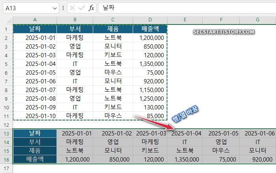Click cell 75,000 in row 16
276x173 pixels.
click(x=221, y=160)
